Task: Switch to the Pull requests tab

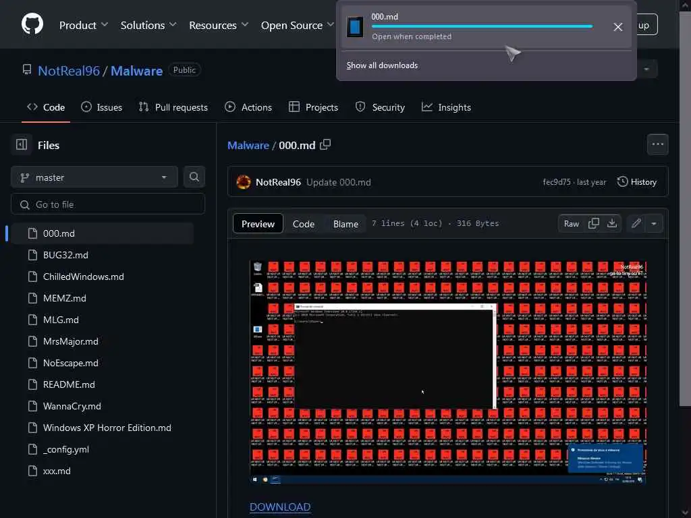Action: (x=173, y=107)
